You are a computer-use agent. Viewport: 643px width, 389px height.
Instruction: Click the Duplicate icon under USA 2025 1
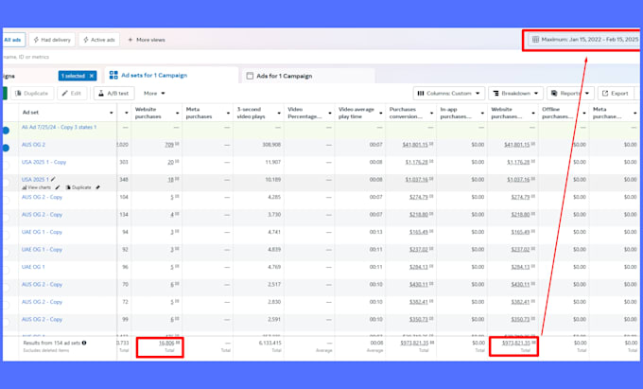[65, 187]
